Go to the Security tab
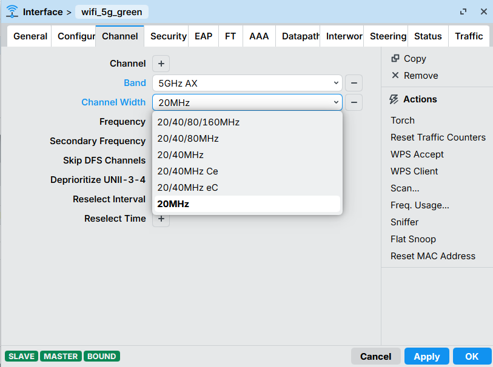 (166, 36)
